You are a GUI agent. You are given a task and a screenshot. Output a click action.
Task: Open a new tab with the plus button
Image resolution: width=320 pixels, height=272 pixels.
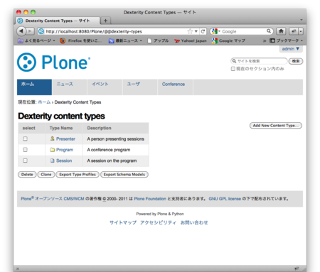click(105, 21)
